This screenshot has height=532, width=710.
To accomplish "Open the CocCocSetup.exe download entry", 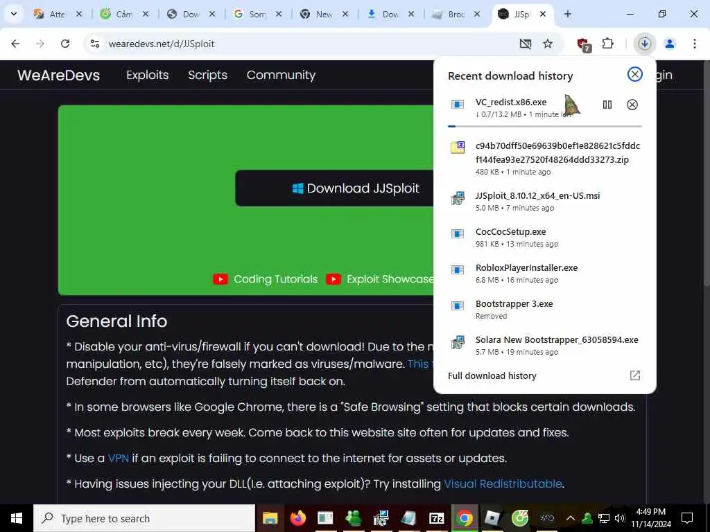I will pyautogui.click(x=545, y=237).
